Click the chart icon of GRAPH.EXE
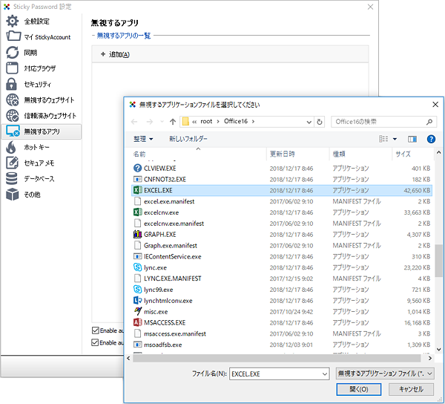The image size is (445, 404). pyautogui.click(x=137, y=235)
